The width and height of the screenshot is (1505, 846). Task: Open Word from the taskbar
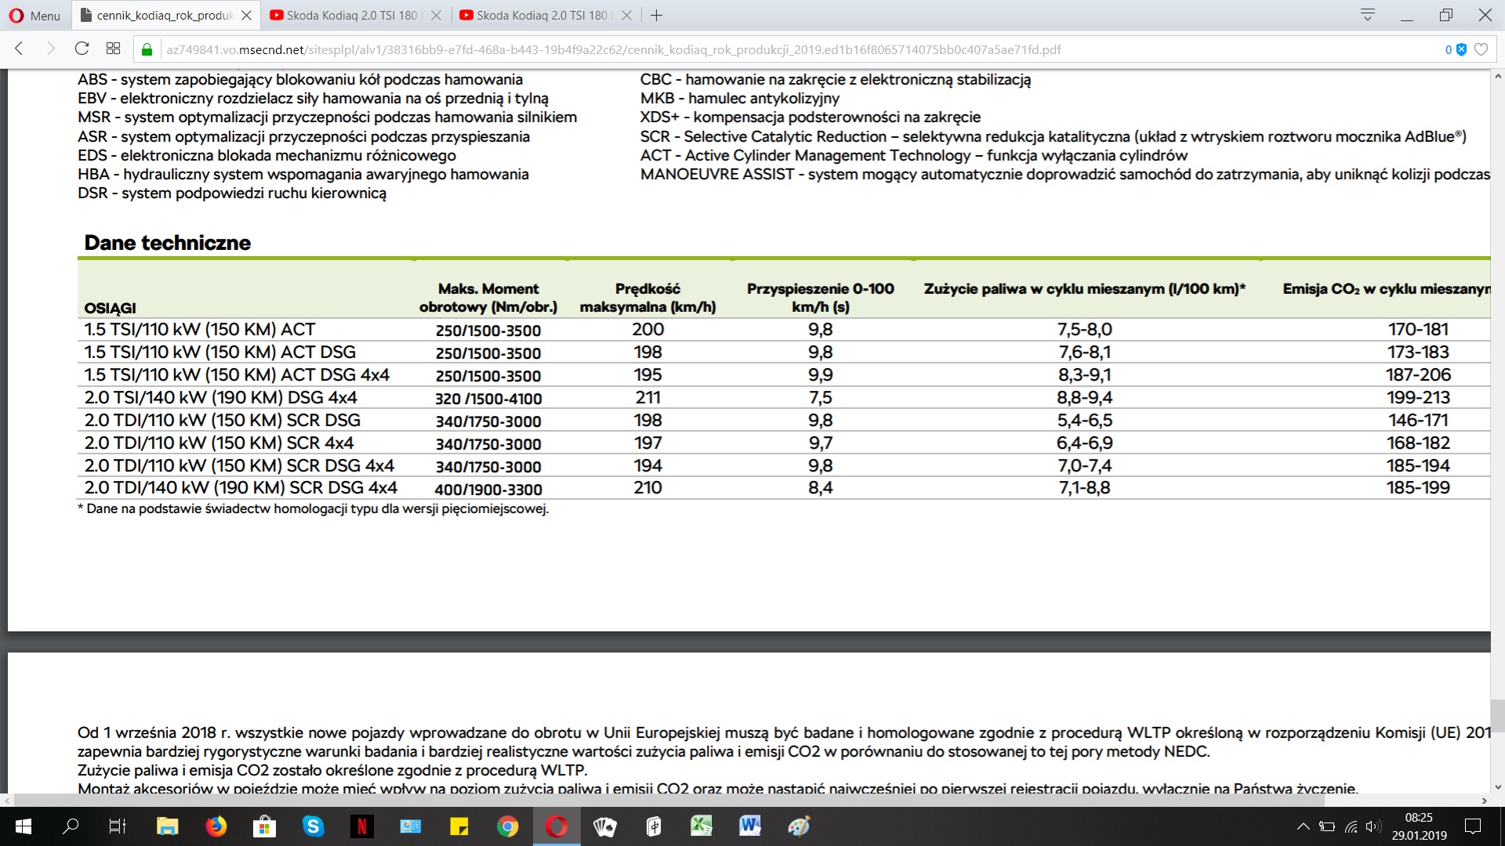(x=750, y=826)
